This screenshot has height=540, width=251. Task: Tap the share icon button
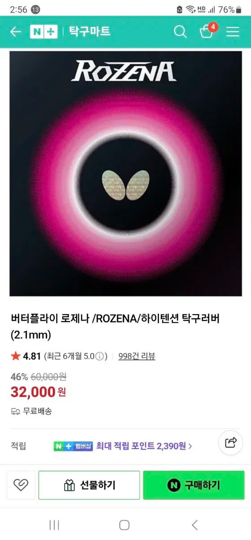(230, 443)
